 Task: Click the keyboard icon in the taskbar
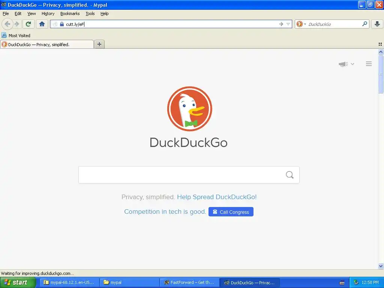(342, 283)
